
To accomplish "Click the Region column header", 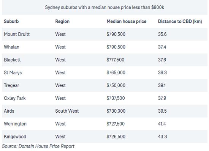I will click(x=62, y=21).
